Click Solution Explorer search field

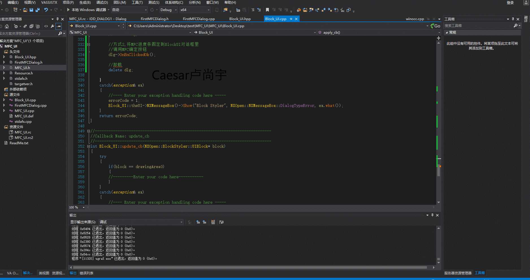click(29, 33)
